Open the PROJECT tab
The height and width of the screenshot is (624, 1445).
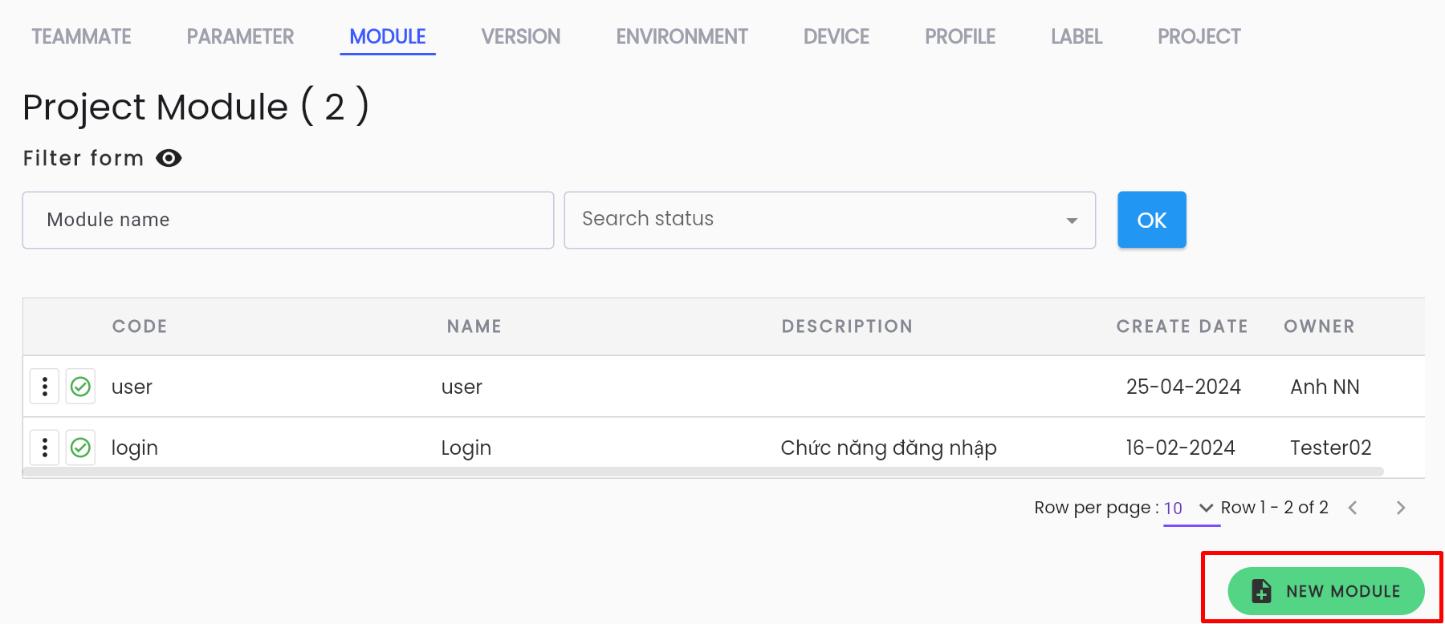[1199, 37]
